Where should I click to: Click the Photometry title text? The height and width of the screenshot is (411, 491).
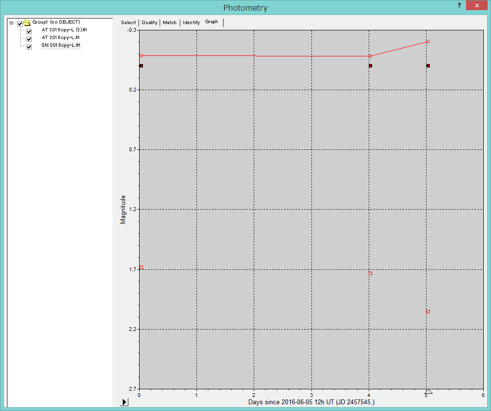click(x=245, y=8)
